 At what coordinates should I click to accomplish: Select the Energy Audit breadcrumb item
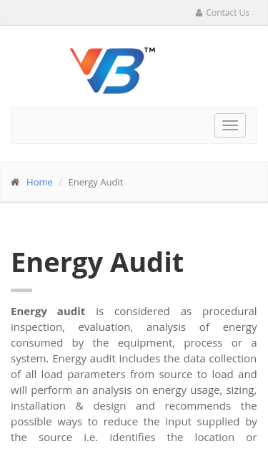(96, 183)
